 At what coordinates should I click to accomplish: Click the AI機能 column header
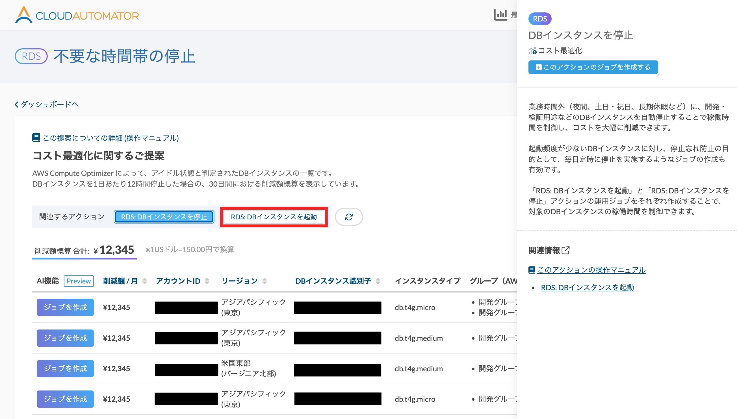[x=47, y=281]
